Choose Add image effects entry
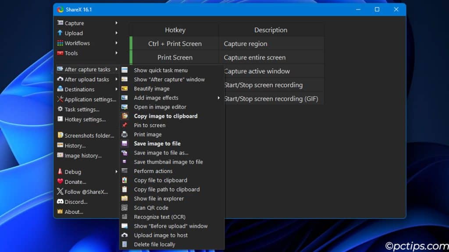The width and height of the screenshot is (449, 252). point(172,98)
